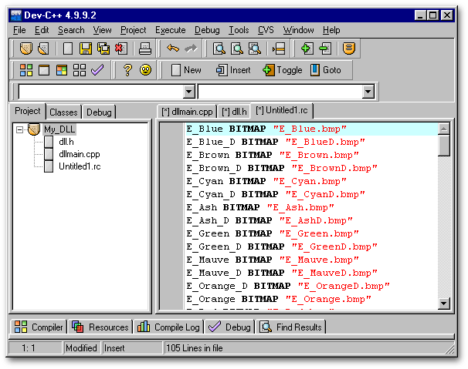468x369 pixels.
Task: Click the purple checkmark Debug toolbar icon
Action: (x=97, y=70)
